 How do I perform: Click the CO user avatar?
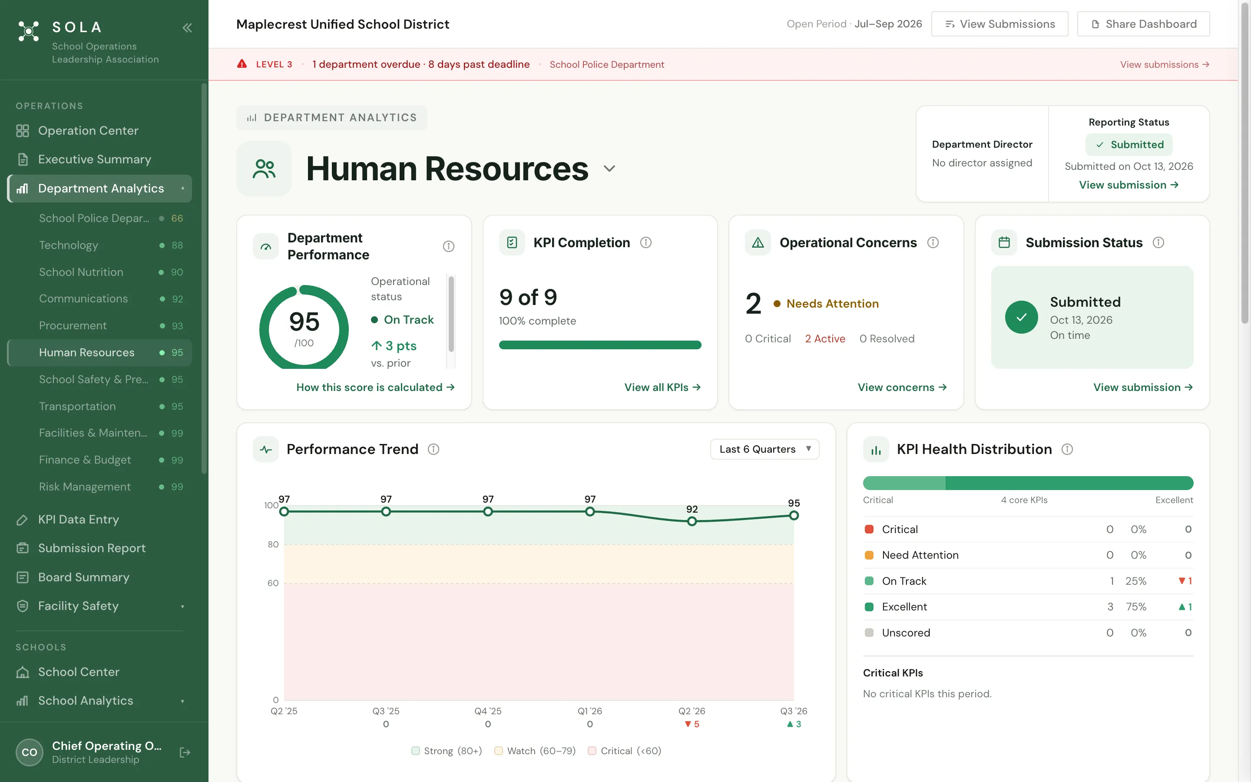point(30,752)
